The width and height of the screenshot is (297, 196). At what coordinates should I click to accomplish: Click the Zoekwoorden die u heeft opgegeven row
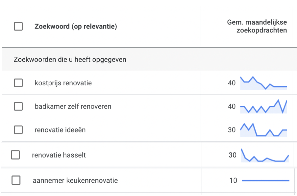[149, 59]
